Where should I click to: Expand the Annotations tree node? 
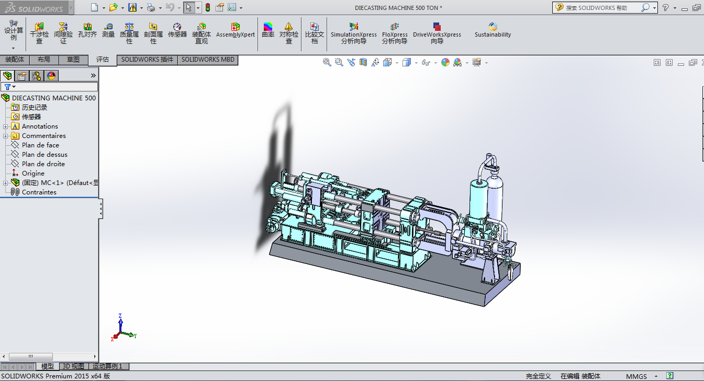6,126
